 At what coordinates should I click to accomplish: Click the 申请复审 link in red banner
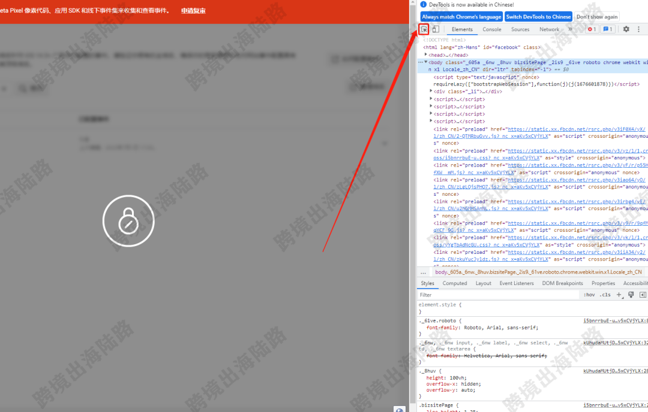click(193, 11)
